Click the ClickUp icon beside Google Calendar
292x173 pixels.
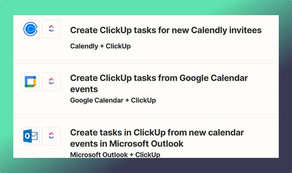(x=51, y=82)
